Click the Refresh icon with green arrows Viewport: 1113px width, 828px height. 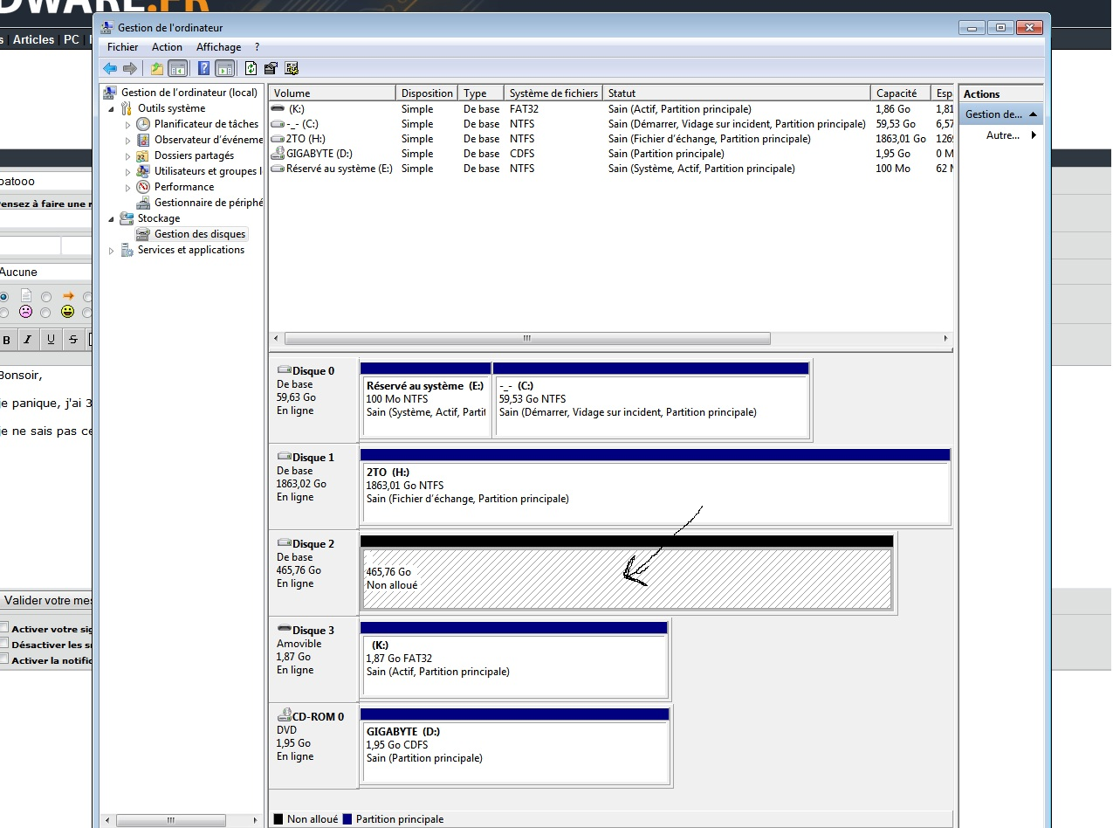point(251,68)
